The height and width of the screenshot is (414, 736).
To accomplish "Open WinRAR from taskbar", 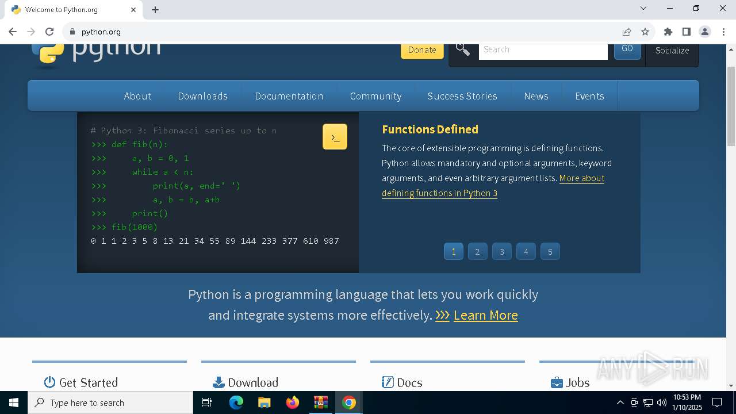I will 320,402.
